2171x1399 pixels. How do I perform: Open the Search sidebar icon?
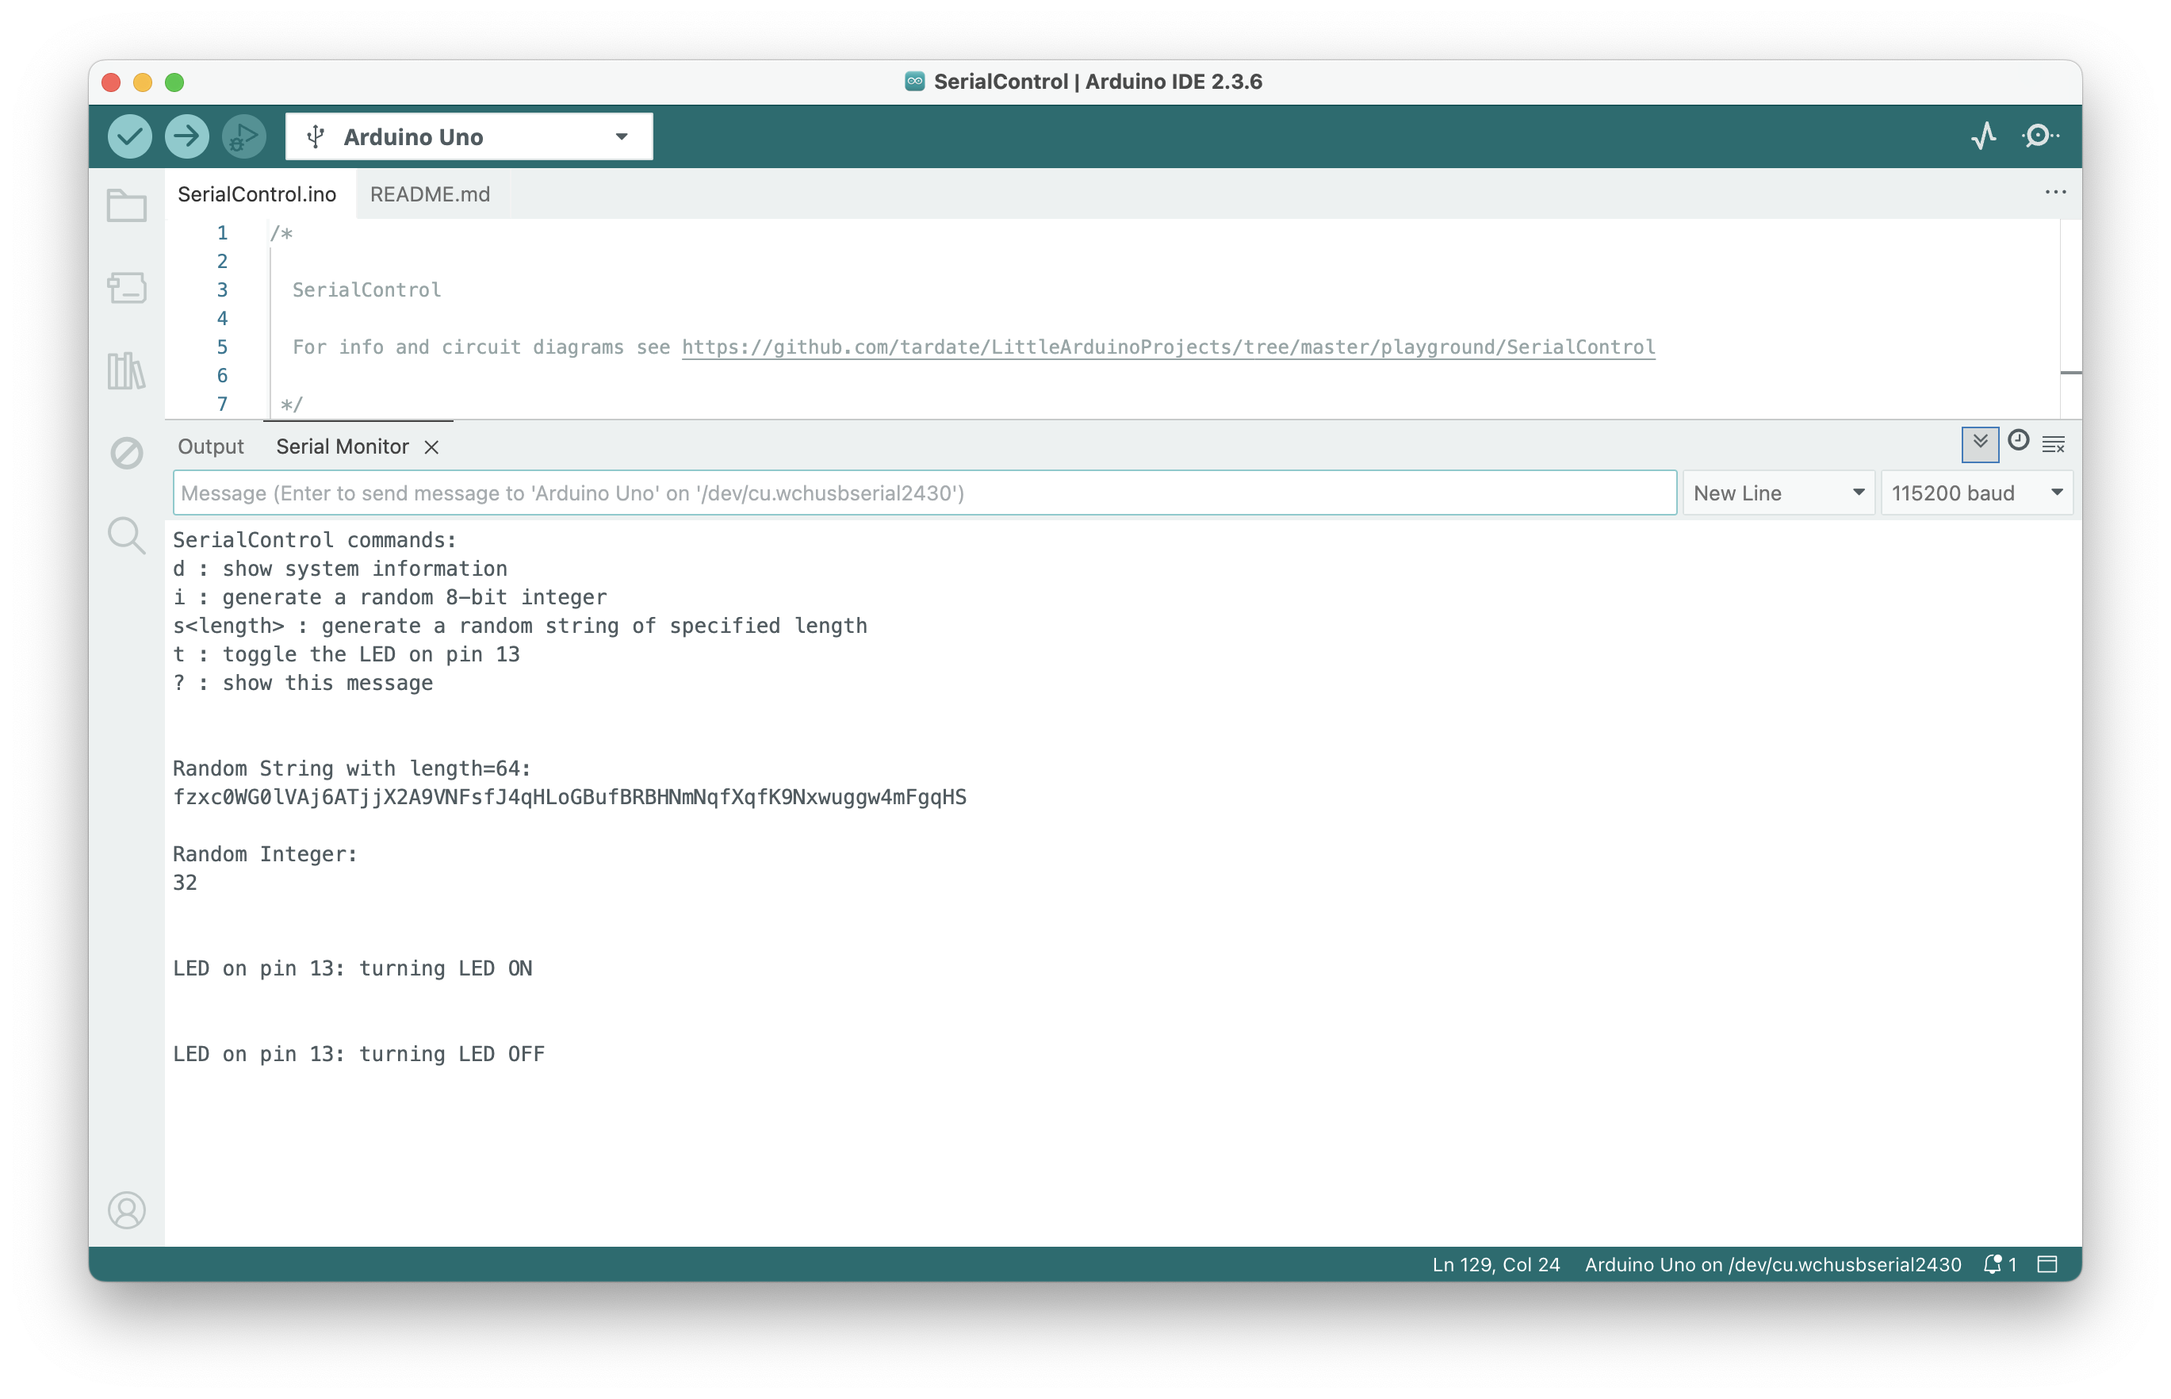point(127,536)
